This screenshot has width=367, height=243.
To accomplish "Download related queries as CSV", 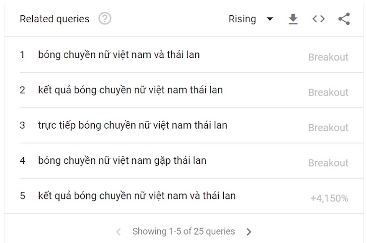I will 293,19.
